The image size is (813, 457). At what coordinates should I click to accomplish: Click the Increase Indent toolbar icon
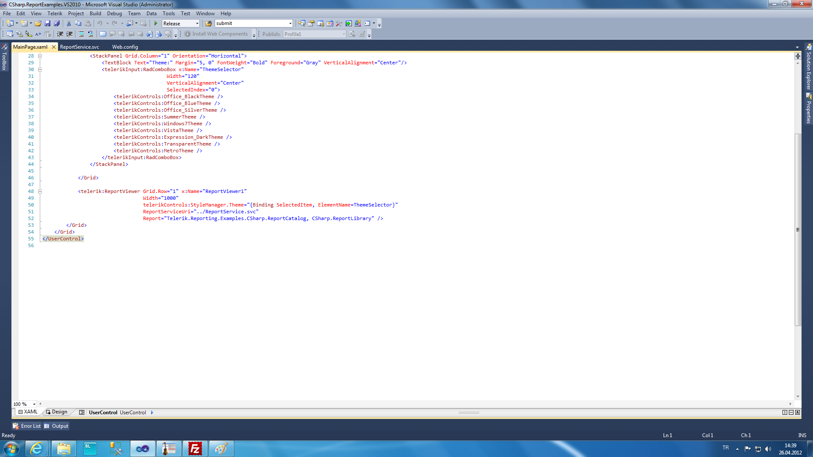coord(69,34)
